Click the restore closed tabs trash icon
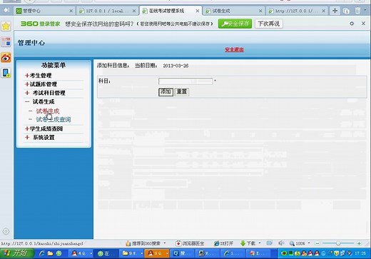The image size is (371, 259). pos(357,11)
